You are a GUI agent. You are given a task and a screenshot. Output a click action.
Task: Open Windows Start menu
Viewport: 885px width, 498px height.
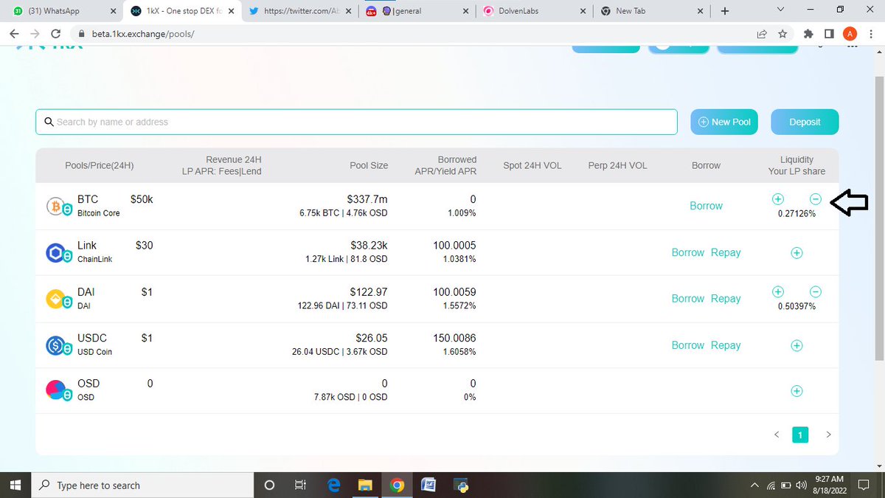point(16,485)
